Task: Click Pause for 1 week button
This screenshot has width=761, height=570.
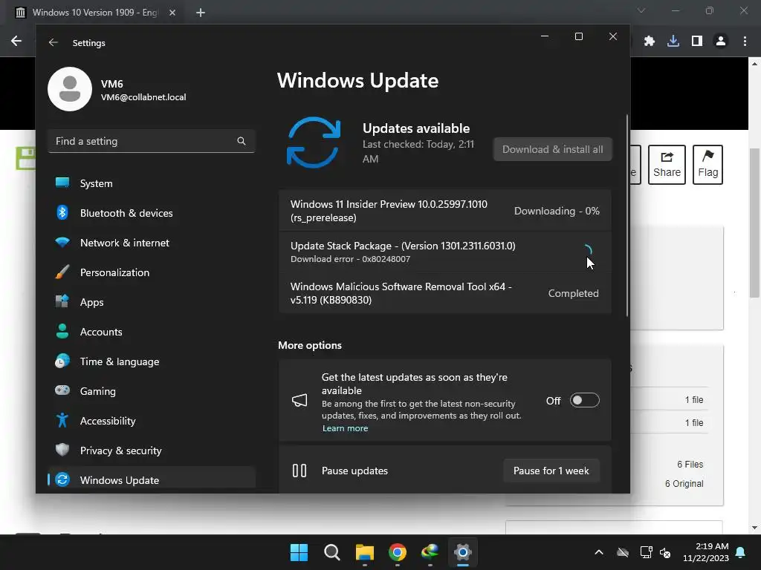Action: pos(551,471)
